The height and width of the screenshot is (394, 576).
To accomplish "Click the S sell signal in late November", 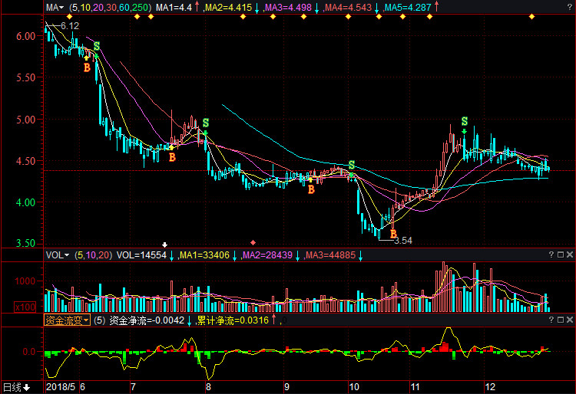I will 465,121.
